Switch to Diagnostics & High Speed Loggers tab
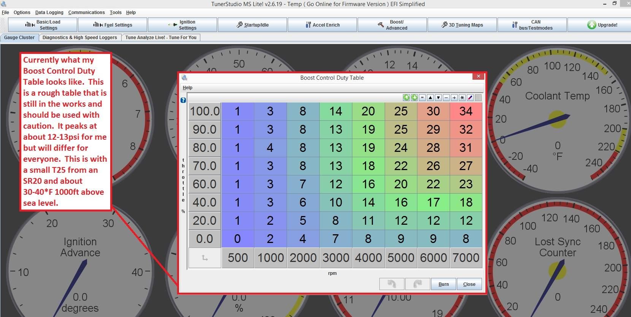631x317 pixels. (80, 38)
